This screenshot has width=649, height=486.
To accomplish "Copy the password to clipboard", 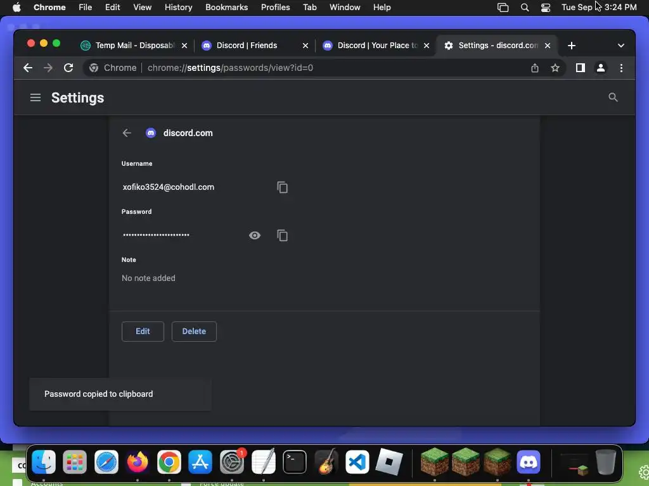I will tap(282, 235).
